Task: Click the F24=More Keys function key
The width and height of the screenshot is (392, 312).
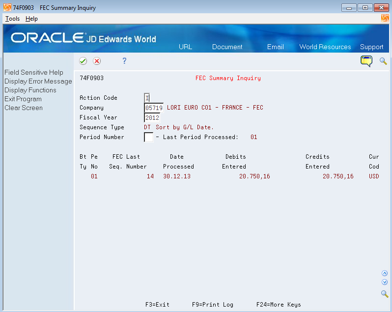Action: [279, 305]
